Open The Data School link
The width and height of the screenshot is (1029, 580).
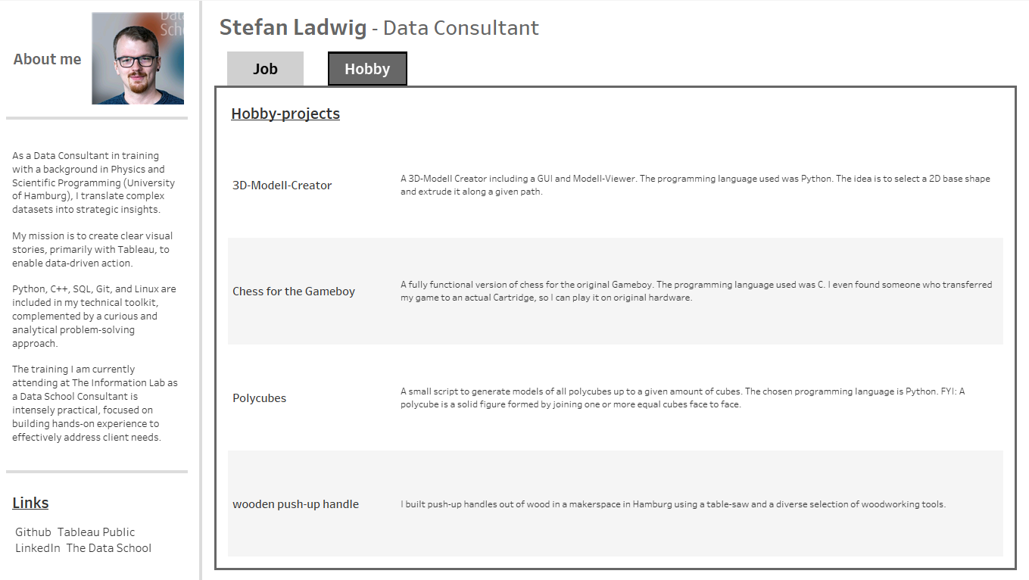pos(109,548)
